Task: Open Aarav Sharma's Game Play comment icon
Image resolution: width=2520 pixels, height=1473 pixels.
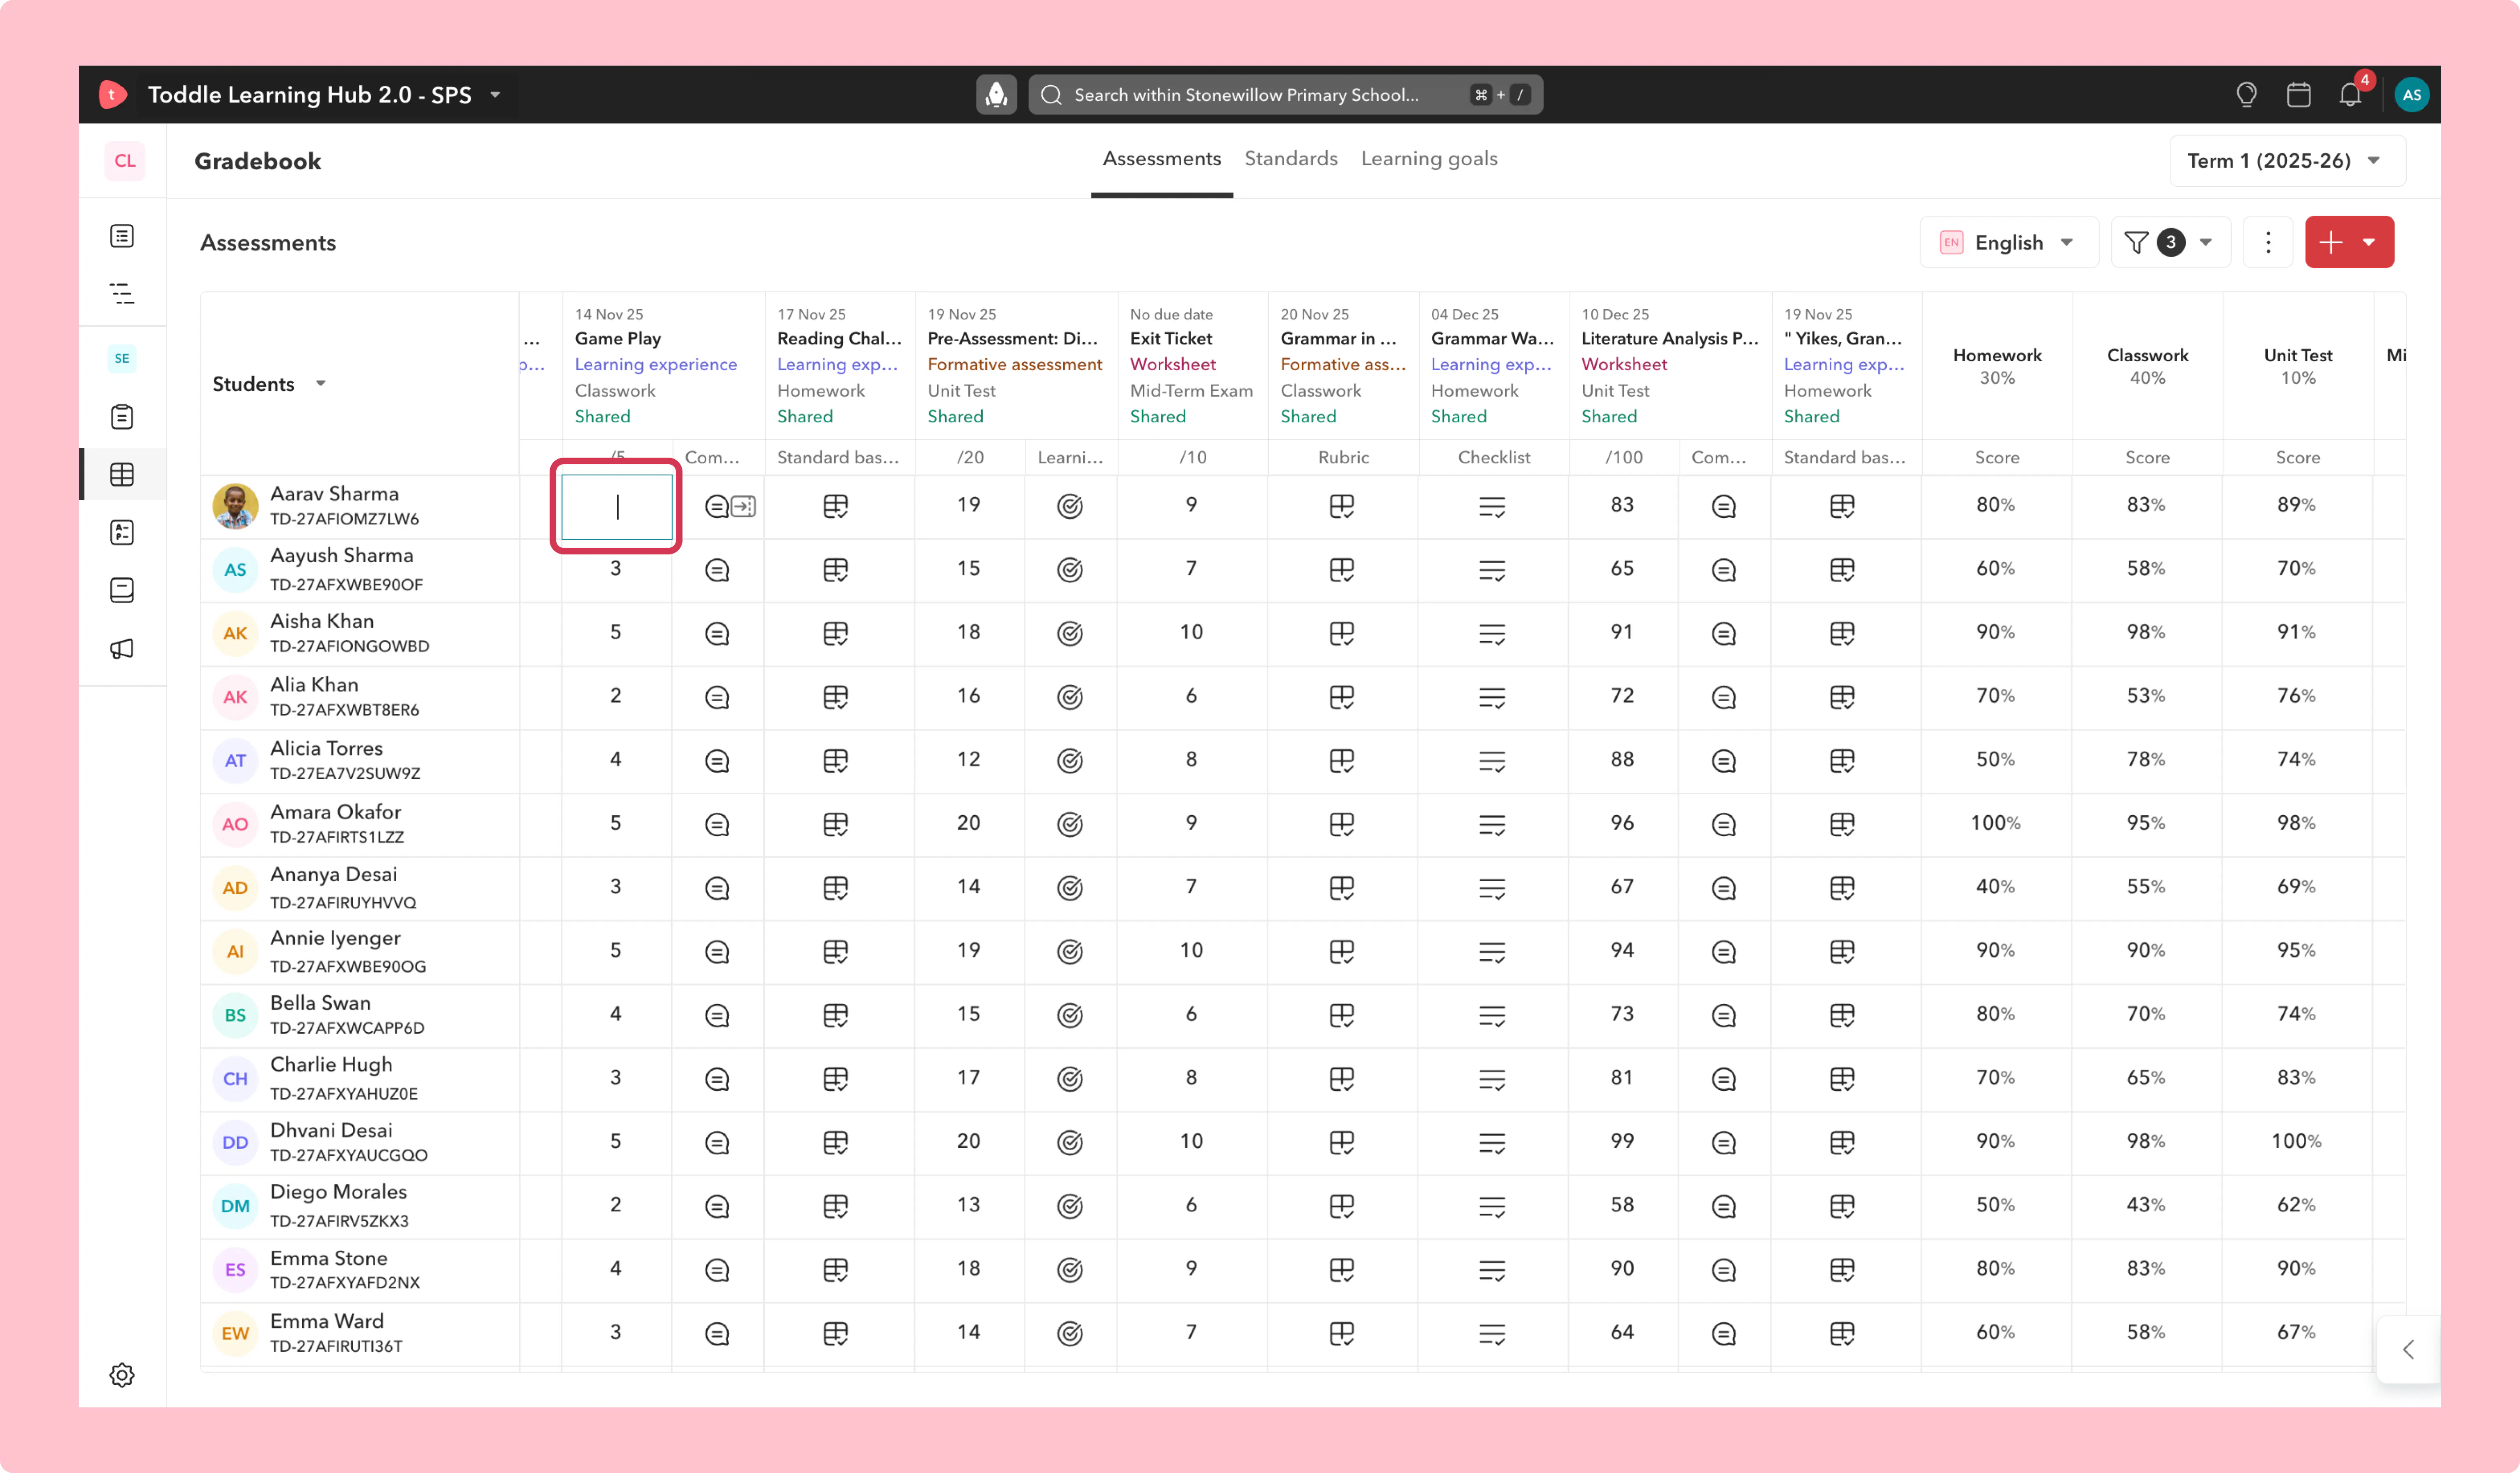Action: tap(716, 507)
